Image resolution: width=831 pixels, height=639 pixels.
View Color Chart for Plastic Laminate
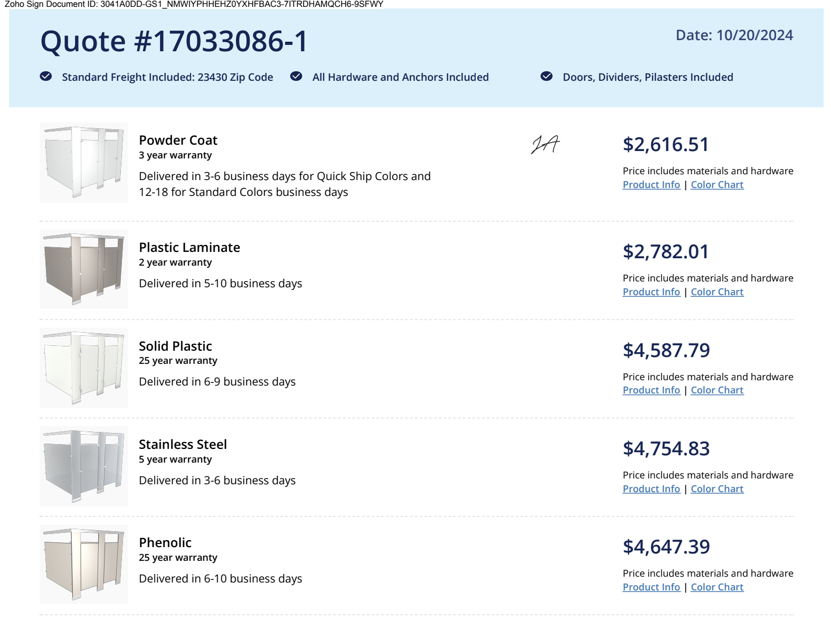[x=717, y=292]
